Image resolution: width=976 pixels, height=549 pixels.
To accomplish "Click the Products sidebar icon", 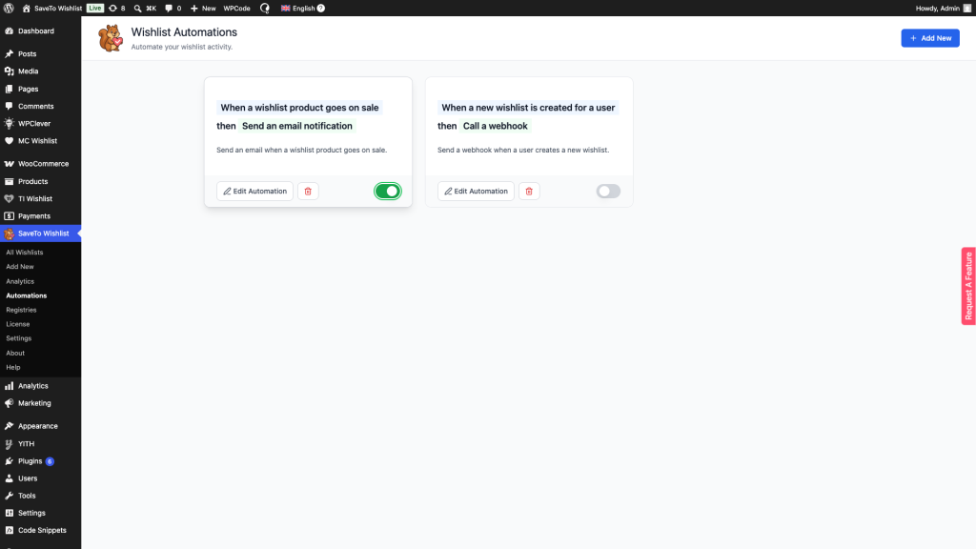I will (9, 181).
